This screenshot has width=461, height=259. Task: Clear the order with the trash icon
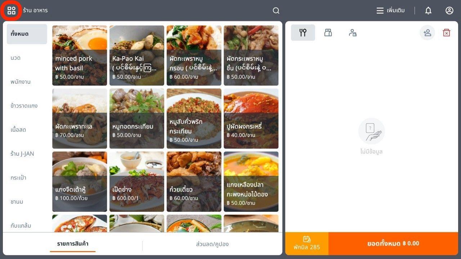447,33
